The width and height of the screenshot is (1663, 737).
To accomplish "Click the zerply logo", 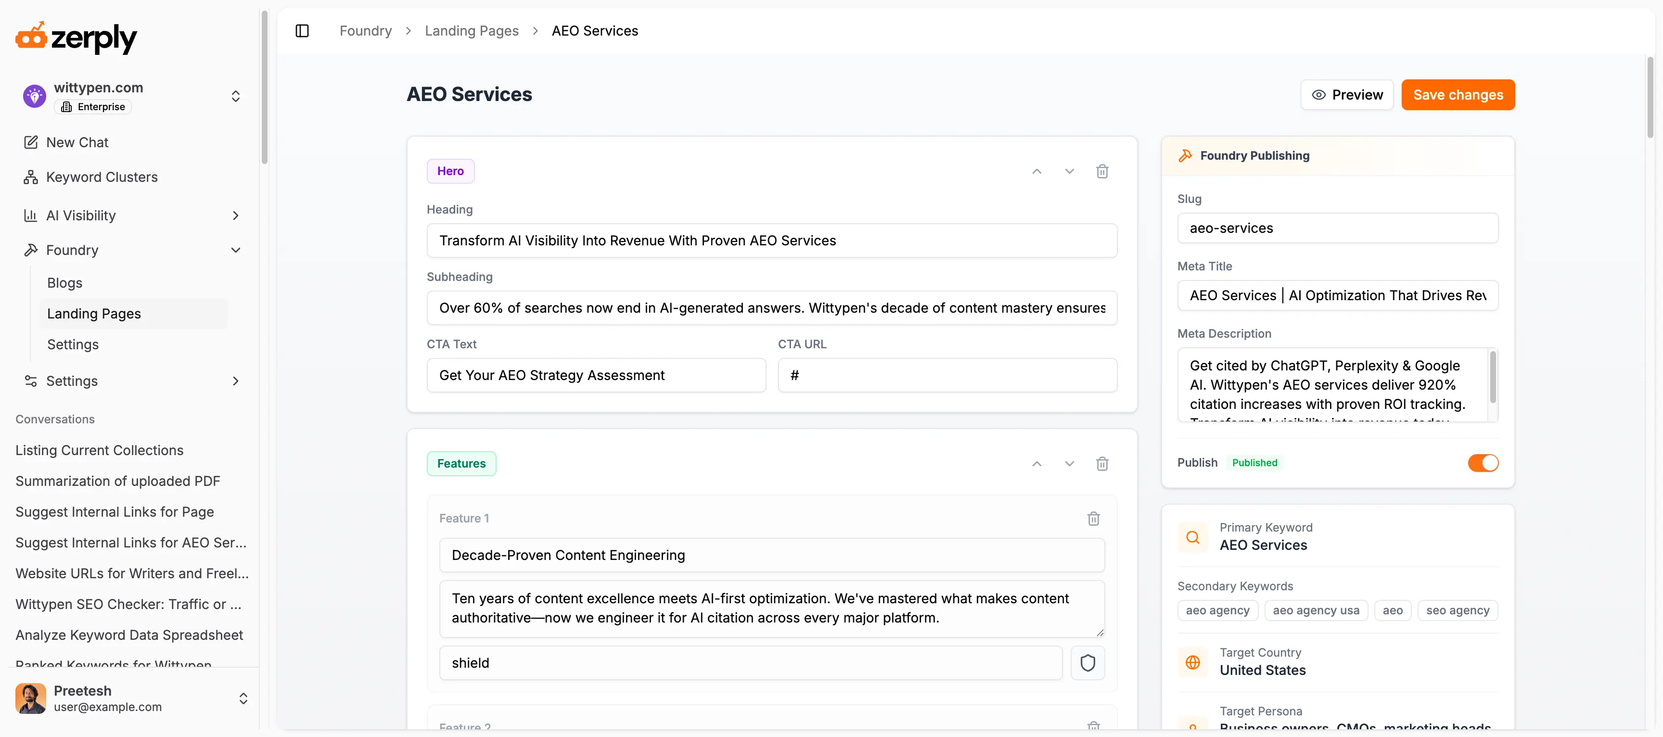I will (x=76, y=38).
